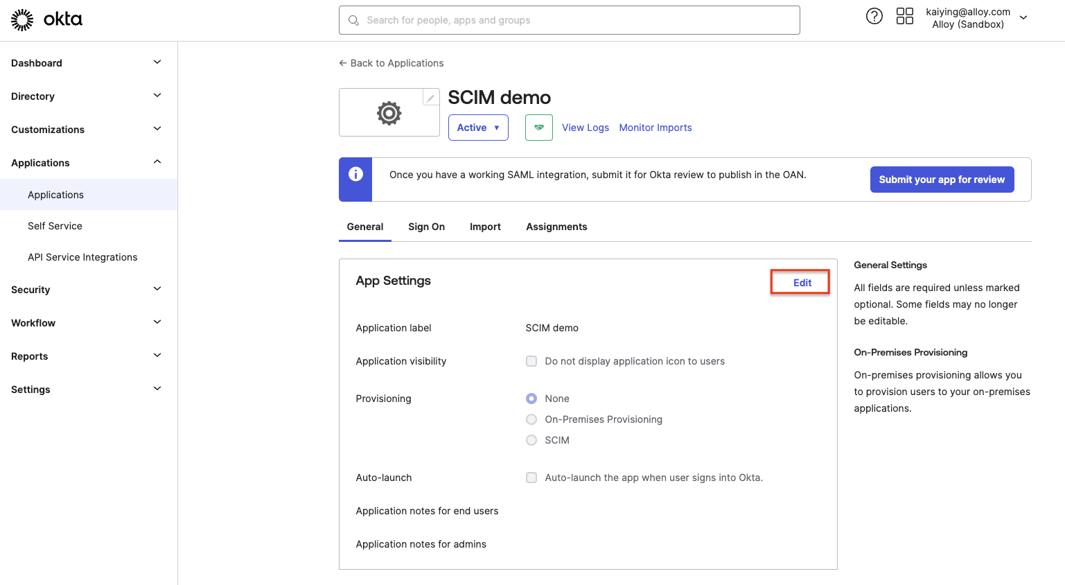Click the Customizations sidebar label
The width and height of the screenshot is (1065, 585).
(x=48, y=130)
